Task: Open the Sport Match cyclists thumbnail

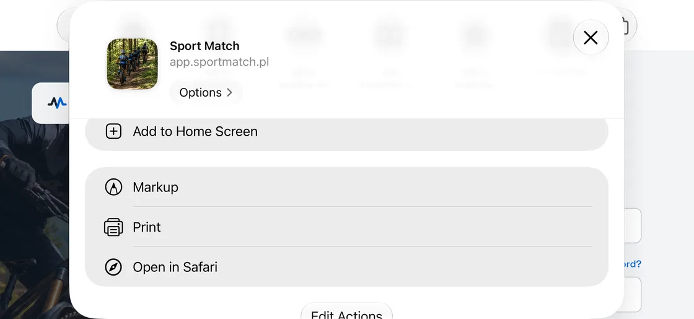Action: click(x=133, y=64)
